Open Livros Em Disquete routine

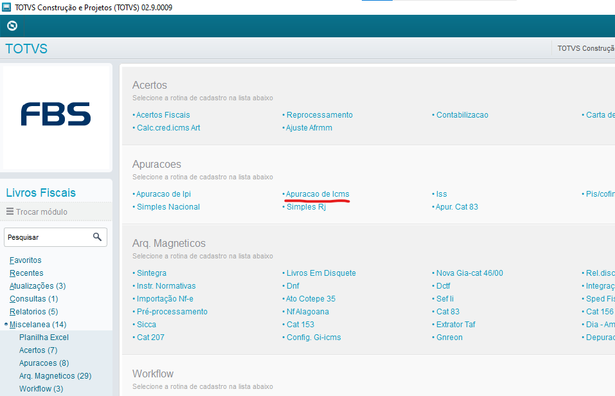click(321, 273)
